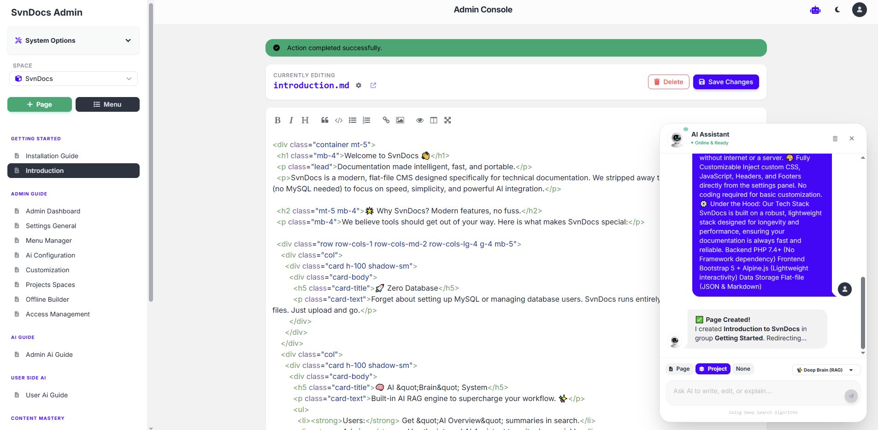
Task: Open introduction.md in new tab icon
Action: click(373, 86)
